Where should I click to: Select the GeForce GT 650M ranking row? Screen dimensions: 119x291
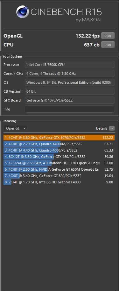[x=59, y=169]
